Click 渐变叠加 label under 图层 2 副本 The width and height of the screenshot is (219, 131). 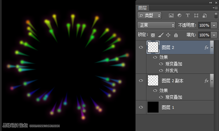pyautogui.click(x=174, y=97)
